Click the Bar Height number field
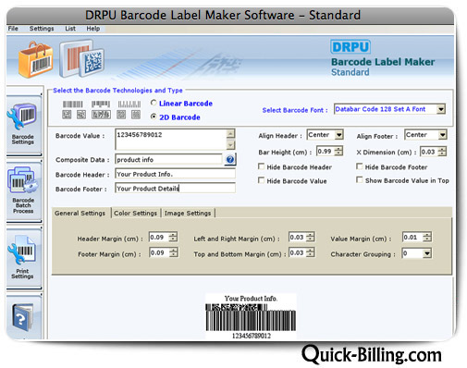This screenshot has height=368, width=467. [326, 152]
